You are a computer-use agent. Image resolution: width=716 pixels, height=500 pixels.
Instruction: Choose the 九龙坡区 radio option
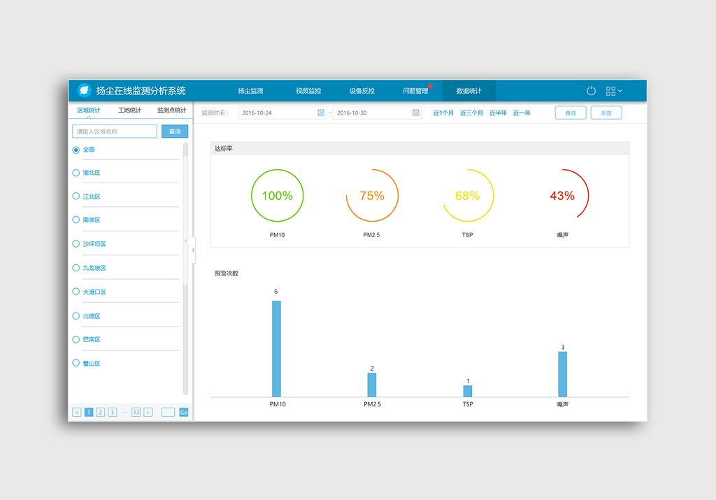point(76,268)
